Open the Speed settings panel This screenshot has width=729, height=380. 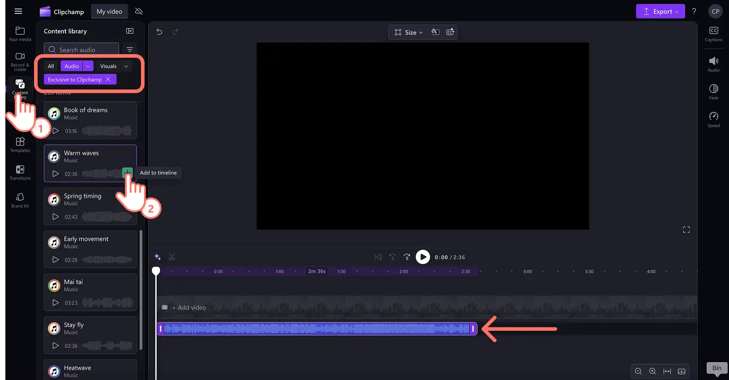click(x=714, y=120)
